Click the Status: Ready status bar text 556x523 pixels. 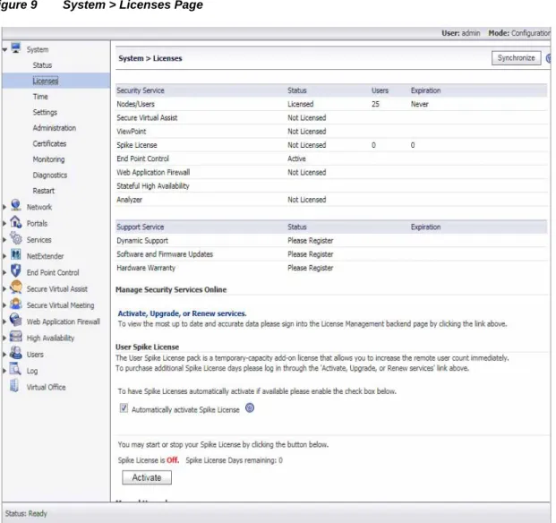(x=26, y=513)
